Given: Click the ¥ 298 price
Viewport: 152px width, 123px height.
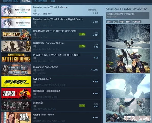Looking at the screenshot, I should point(95,82).
